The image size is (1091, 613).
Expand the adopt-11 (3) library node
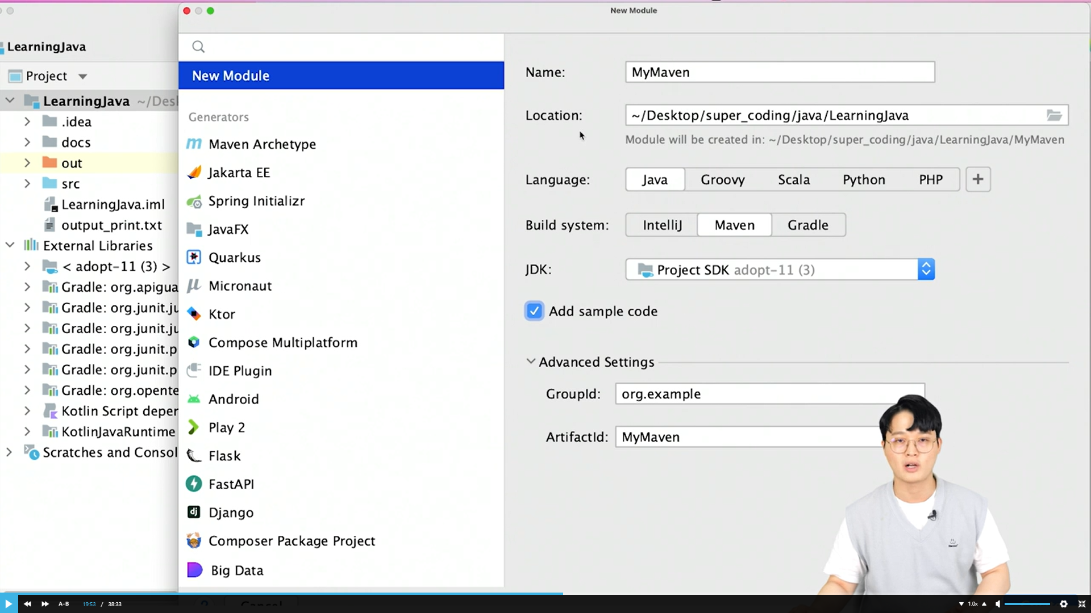click(27, 266)
